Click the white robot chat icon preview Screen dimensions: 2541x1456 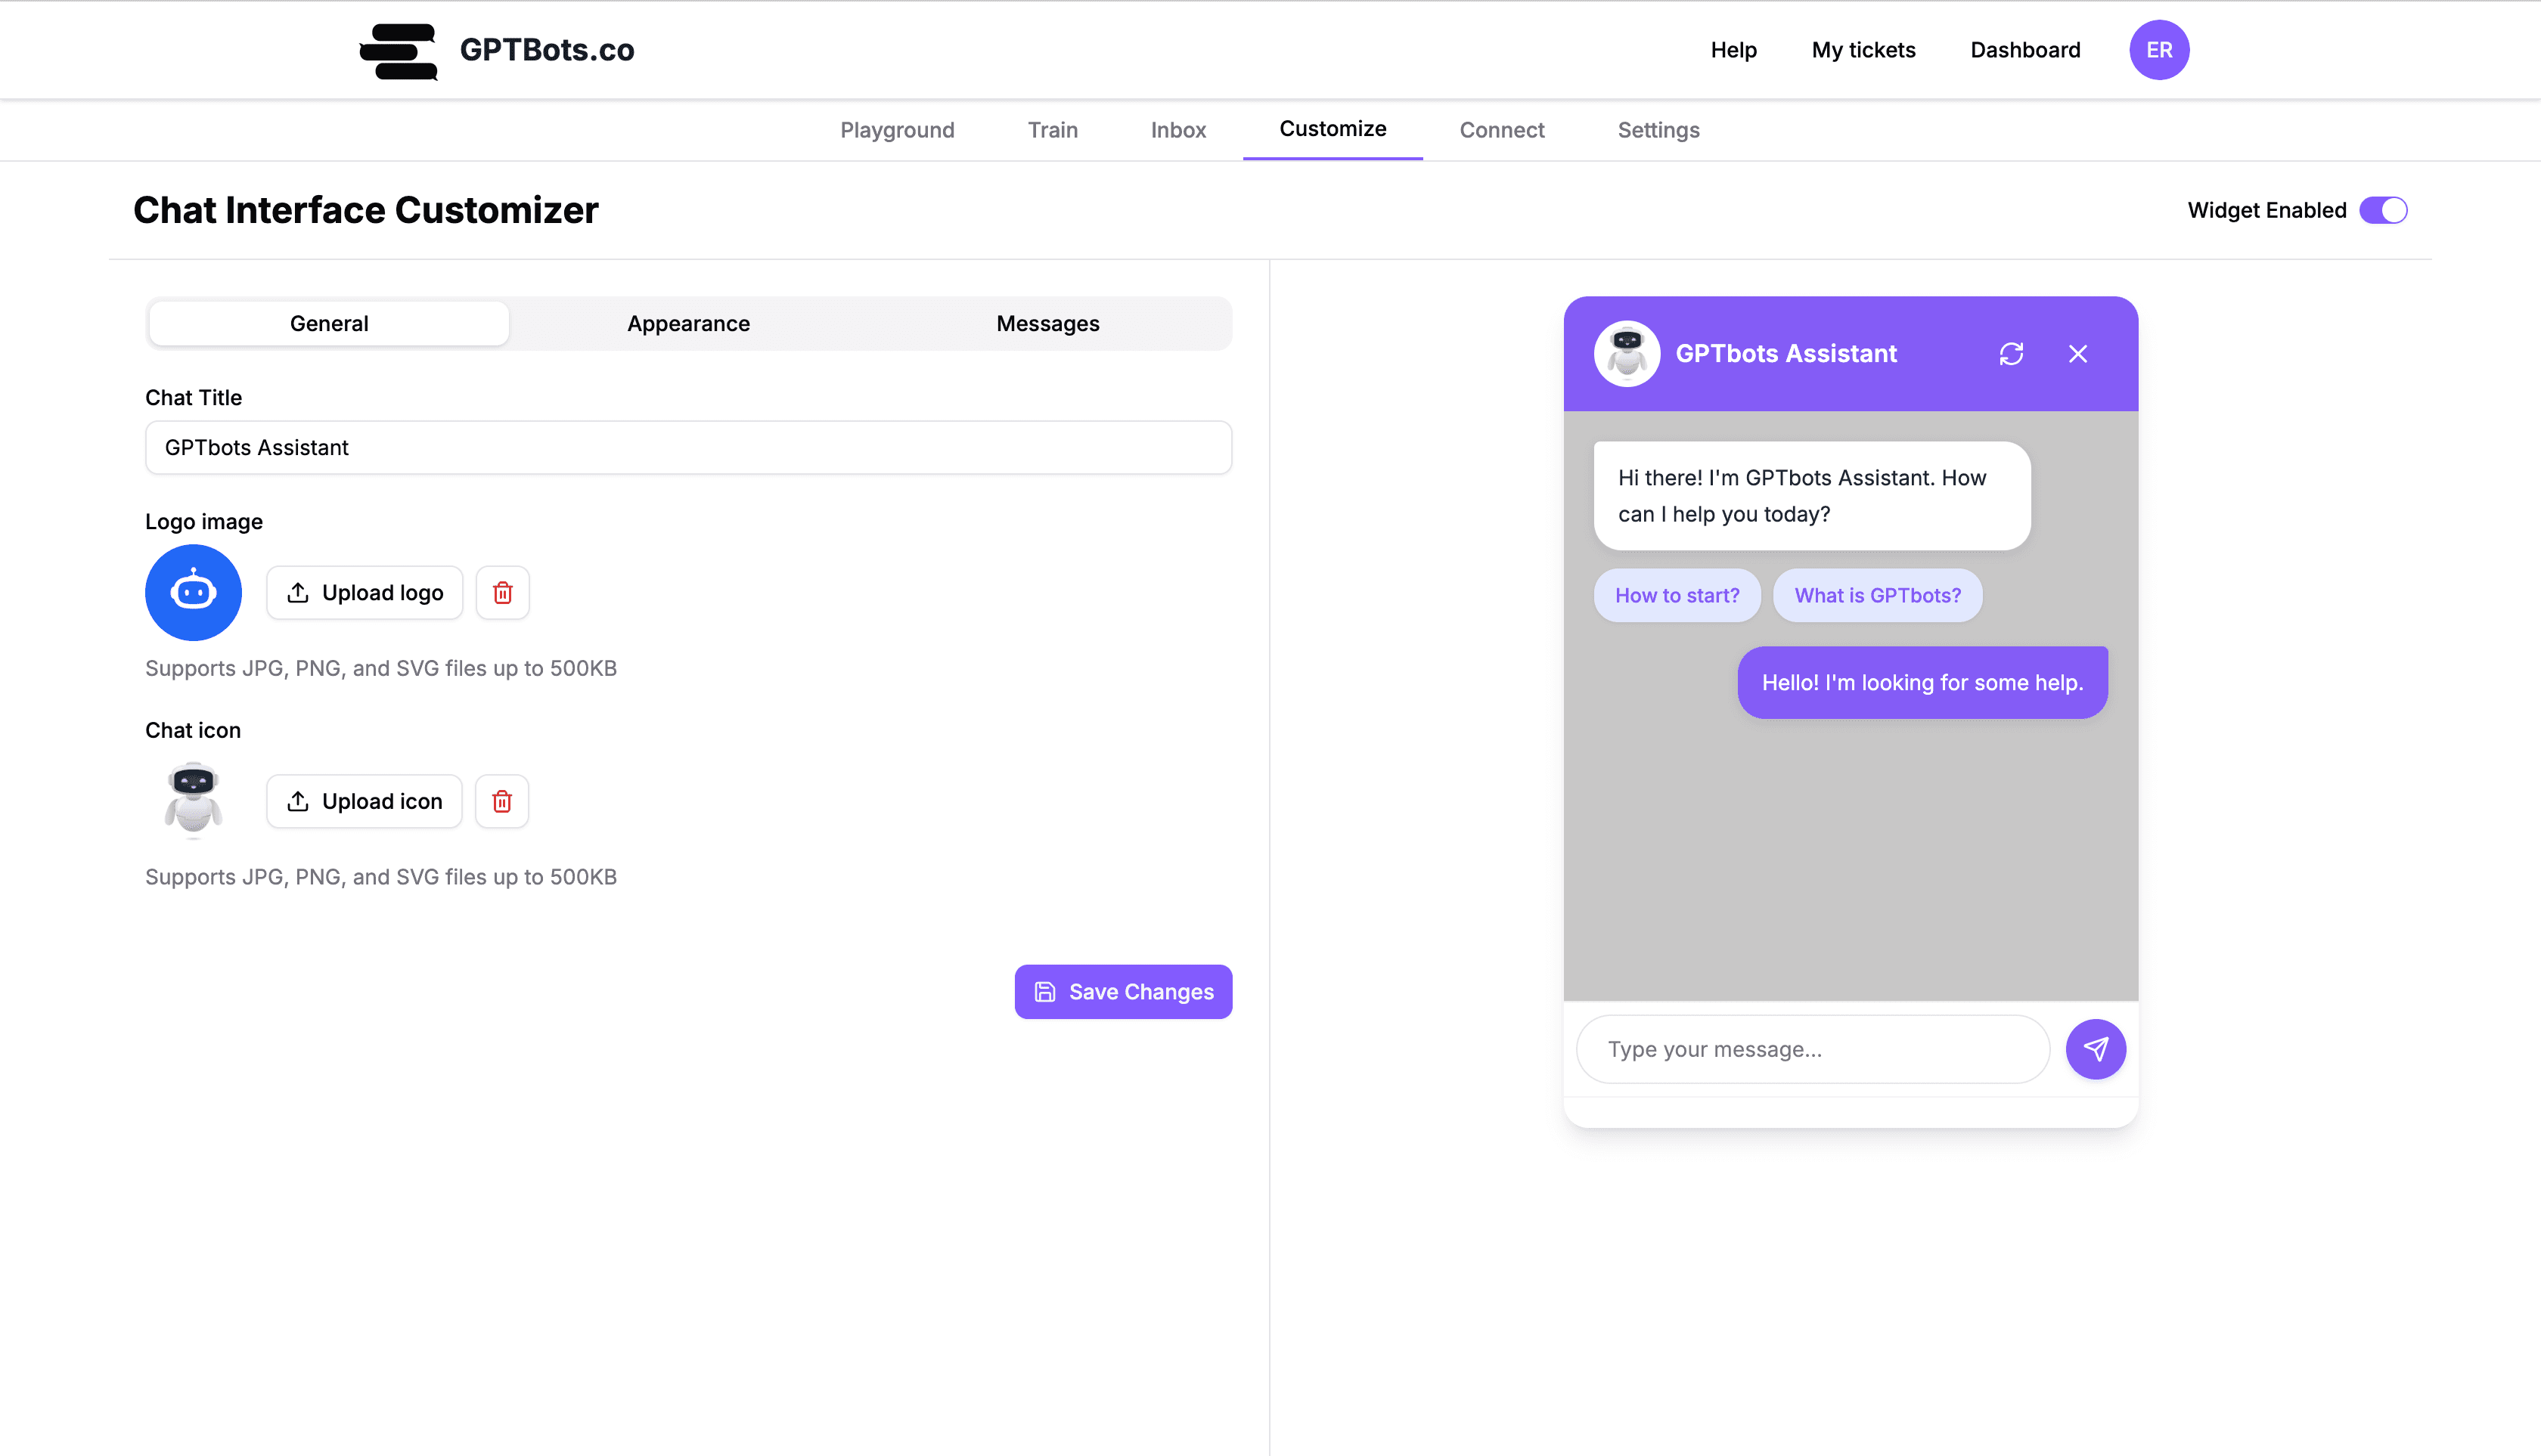tap(193, 800)
